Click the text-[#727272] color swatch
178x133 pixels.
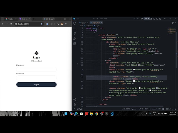[x=139, y=53]
